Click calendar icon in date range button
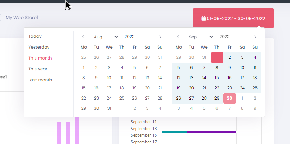290x144 pixels. 203,18
